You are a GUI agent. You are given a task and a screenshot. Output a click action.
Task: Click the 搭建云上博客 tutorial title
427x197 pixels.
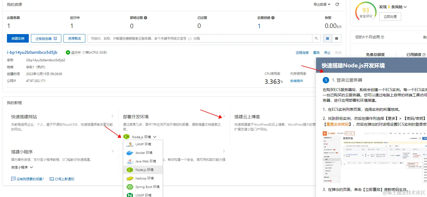pyautogui.click(x=247, y=117)
